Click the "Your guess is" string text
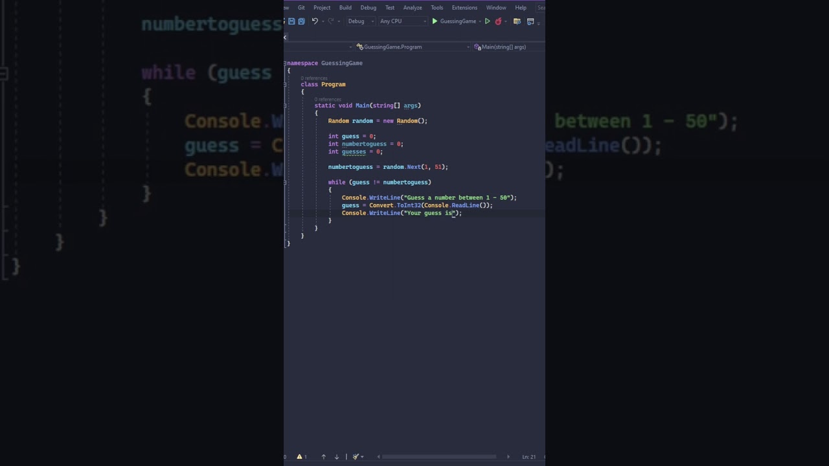The image size is (829, 466). [430, 213]
